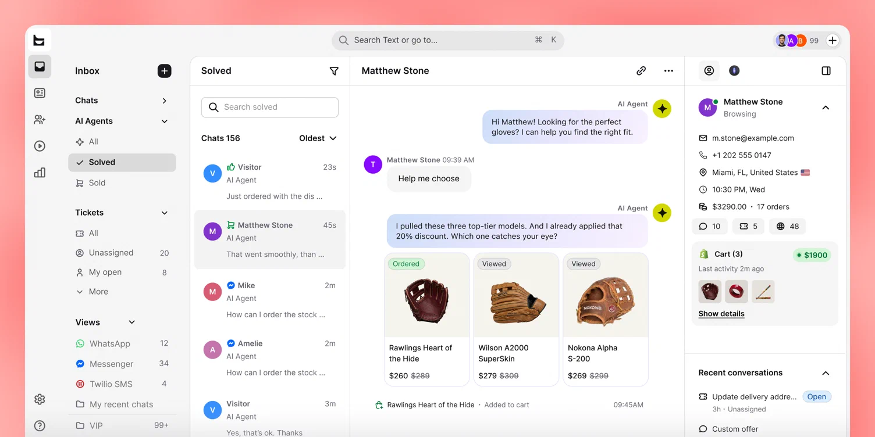This screenshot has height=437, width=875.
Task: Click the baseball bat cart thumbnail
Action: tap(763, 292)
